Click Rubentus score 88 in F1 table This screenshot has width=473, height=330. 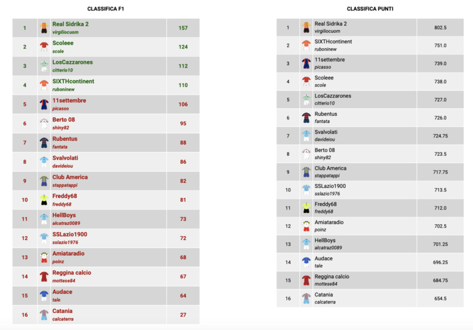coord(183,143)
